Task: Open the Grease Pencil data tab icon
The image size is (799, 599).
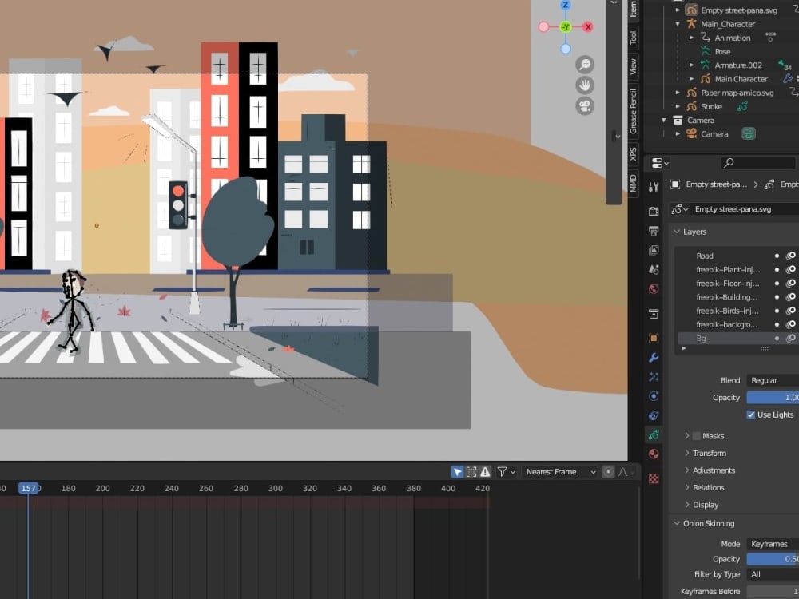Action: [654, 435]
